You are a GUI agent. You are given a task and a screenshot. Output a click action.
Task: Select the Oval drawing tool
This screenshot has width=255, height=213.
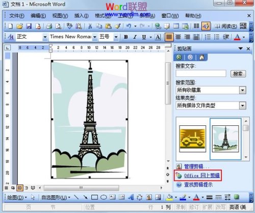pos(104,197)
